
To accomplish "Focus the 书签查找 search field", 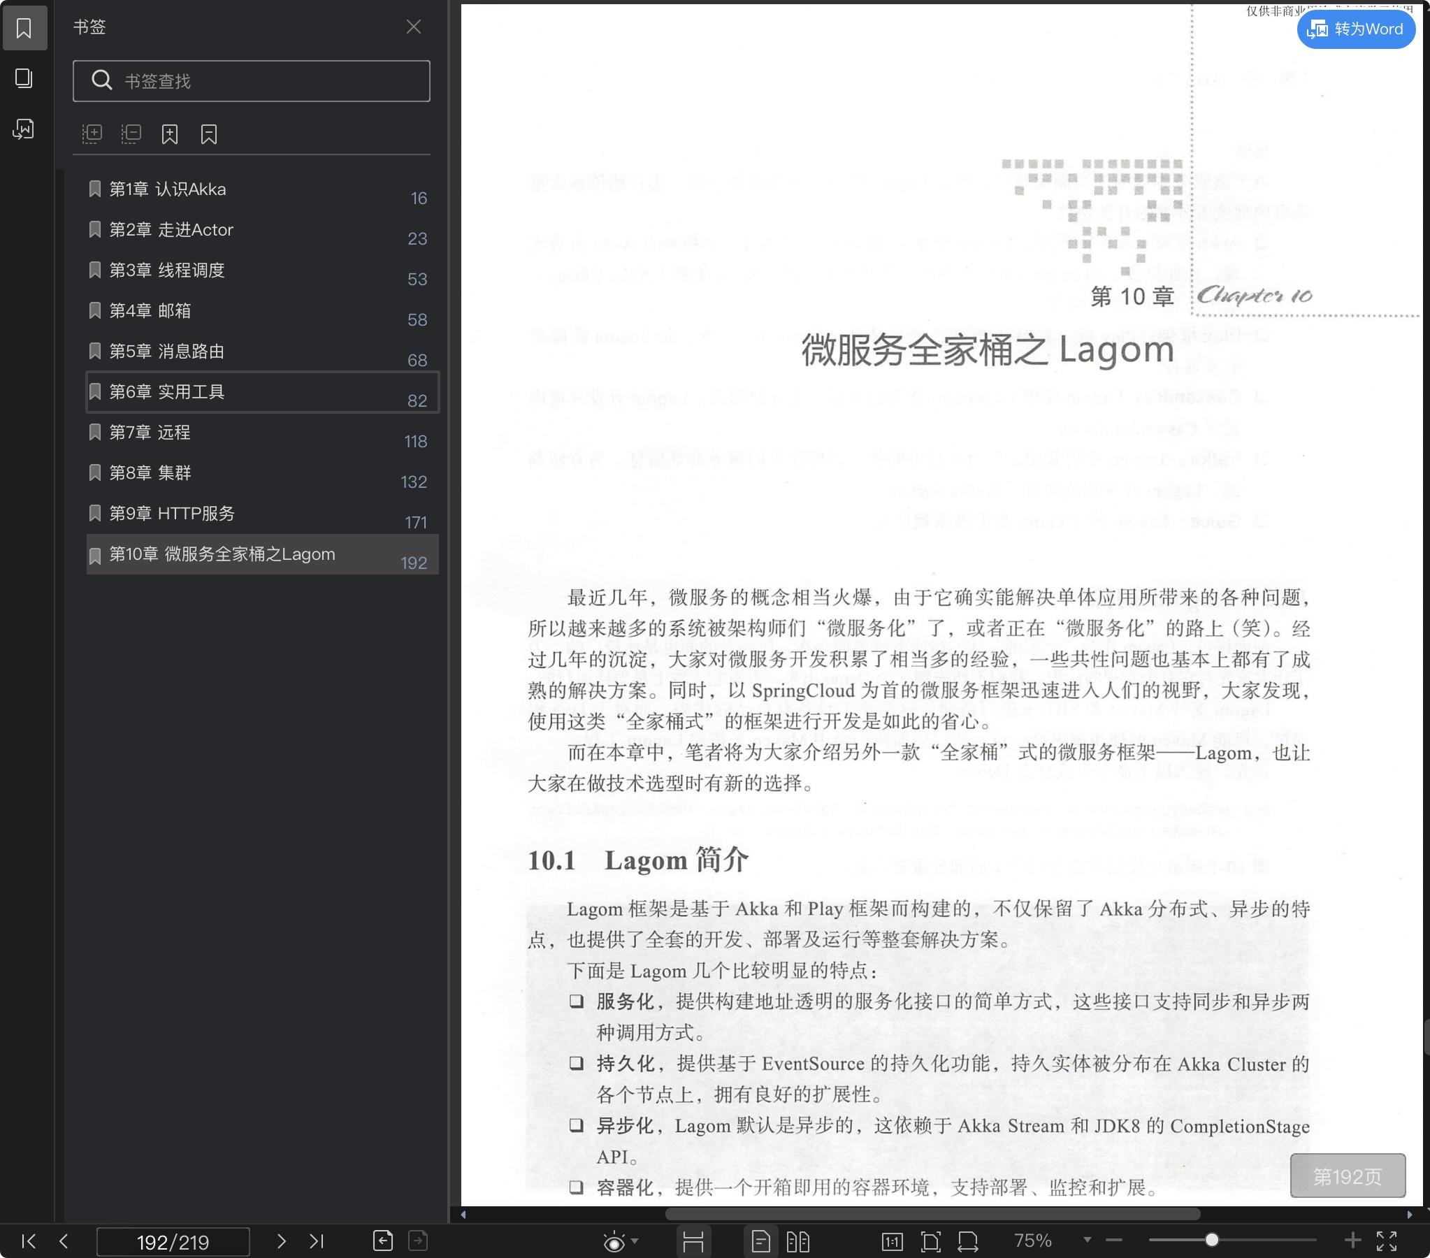I will [x=251, y=81].
